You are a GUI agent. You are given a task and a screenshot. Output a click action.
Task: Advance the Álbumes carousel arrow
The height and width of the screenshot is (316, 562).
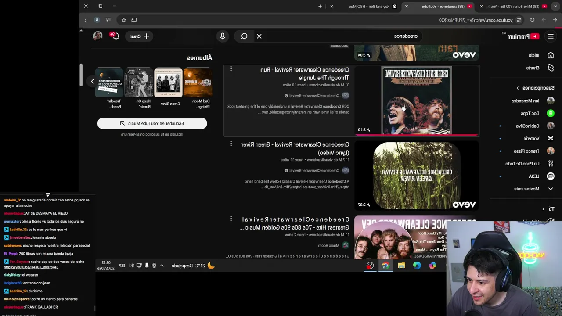92,81
